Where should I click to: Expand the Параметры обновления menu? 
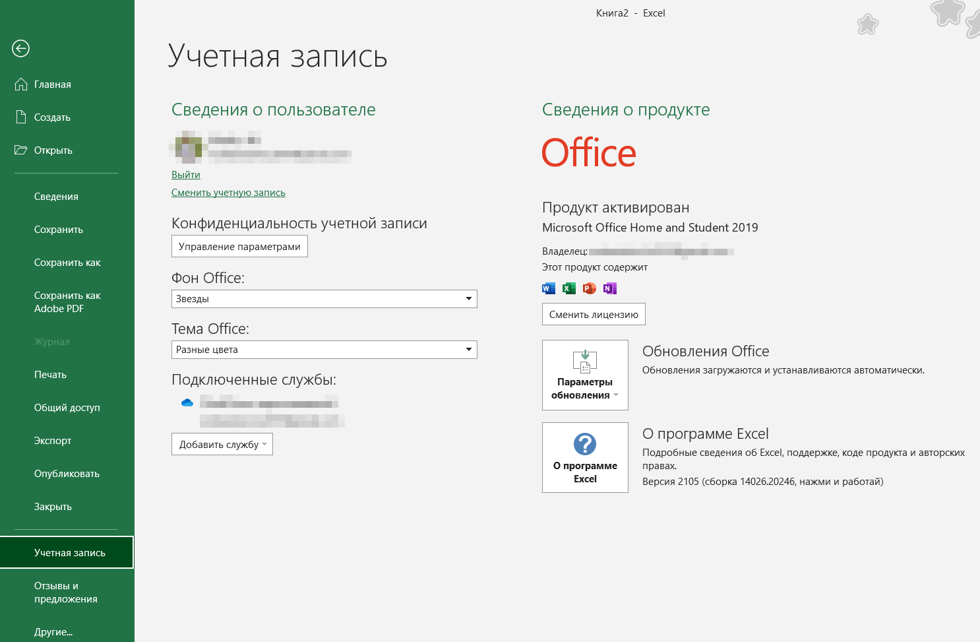click(x=585, y=375)
